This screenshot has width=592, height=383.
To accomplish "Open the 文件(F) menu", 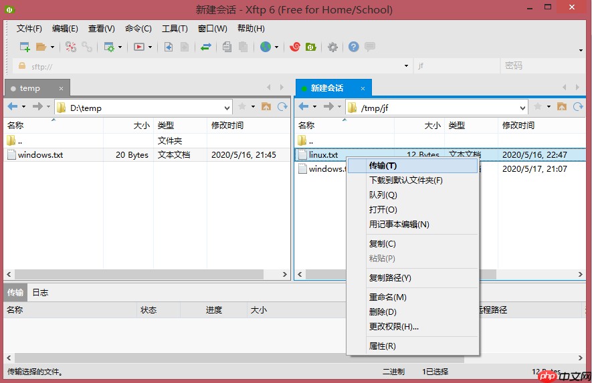I will click(x=29, y=29).
